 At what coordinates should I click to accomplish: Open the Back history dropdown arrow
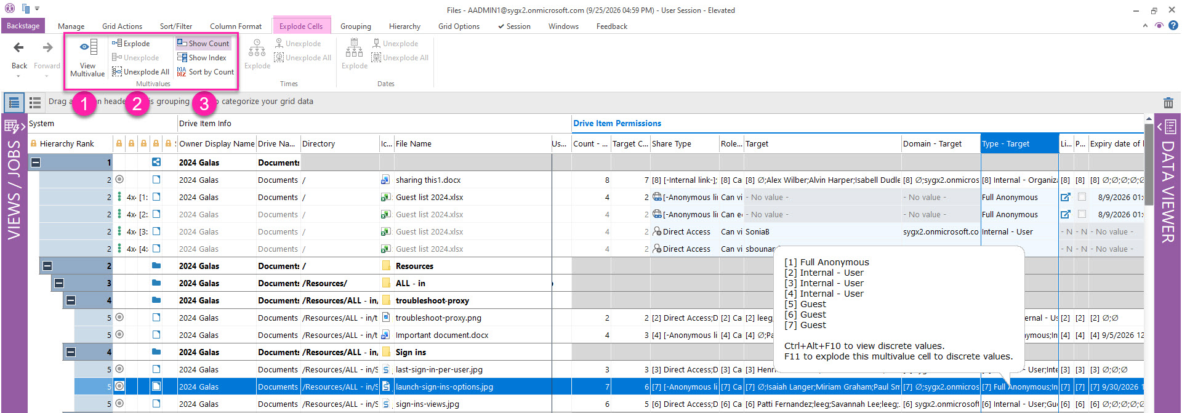[x=18, y=76]
